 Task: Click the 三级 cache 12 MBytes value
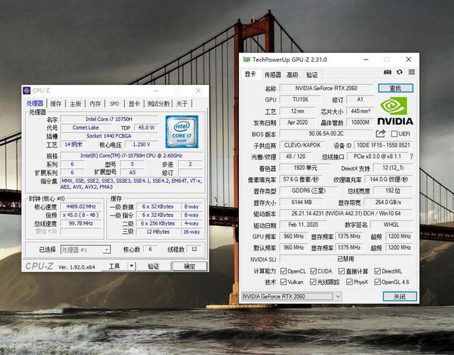coord(158,232)
